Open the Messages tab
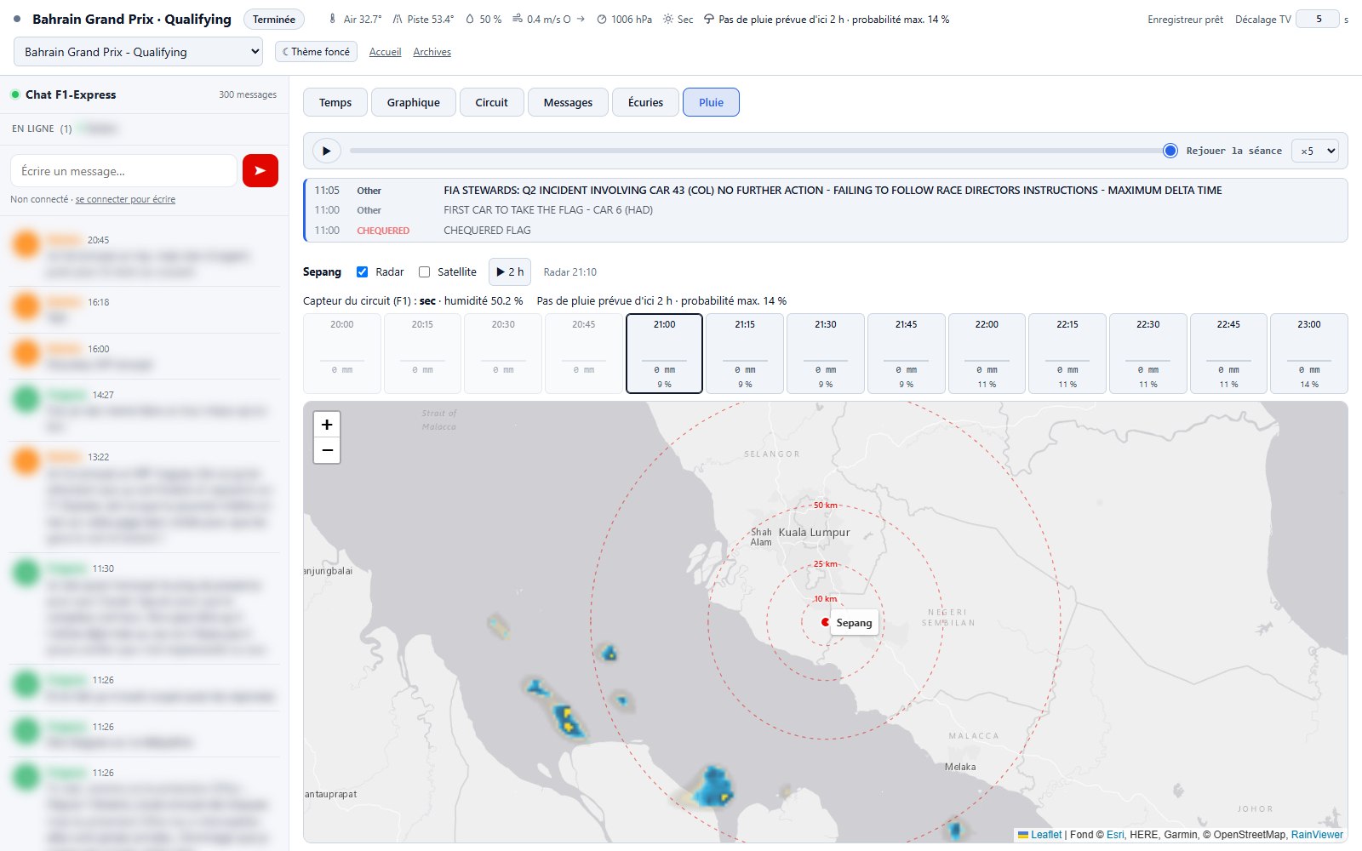 [568, 102]
